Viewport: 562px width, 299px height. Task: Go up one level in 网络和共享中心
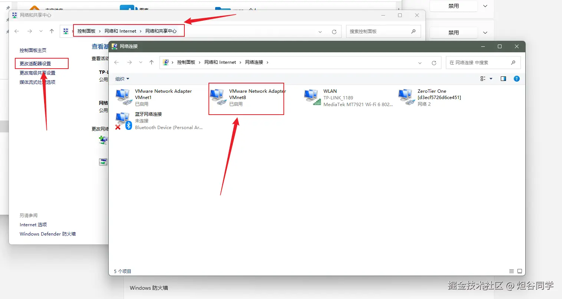[52, 31]
